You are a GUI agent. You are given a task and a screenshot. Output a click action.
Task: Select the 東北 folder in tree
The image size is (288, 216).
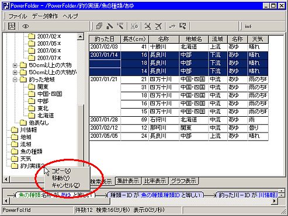click(x=43, y=109)
